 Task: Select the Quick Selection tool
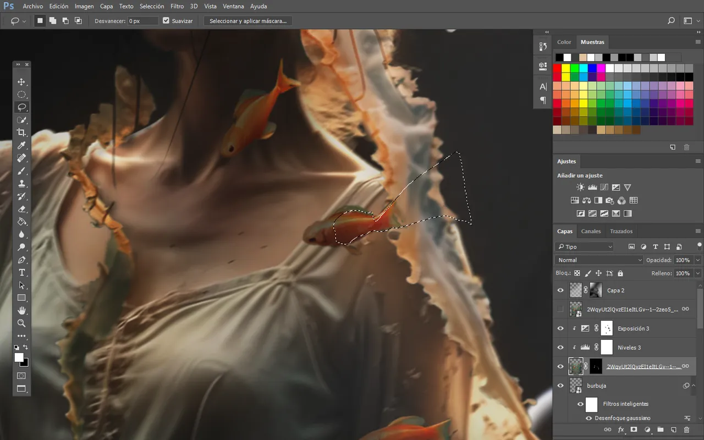point(21,120)
